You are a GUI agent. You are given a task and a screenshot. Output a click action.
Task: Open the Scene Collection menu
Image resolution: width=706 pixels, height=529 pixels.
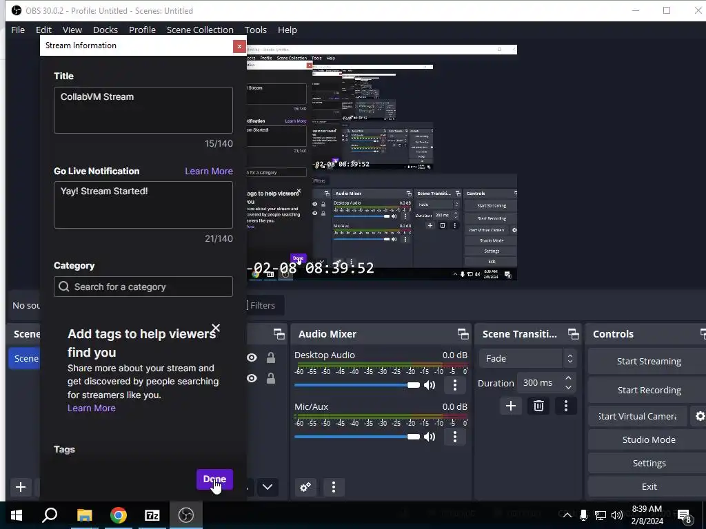[x=200, y=30]
